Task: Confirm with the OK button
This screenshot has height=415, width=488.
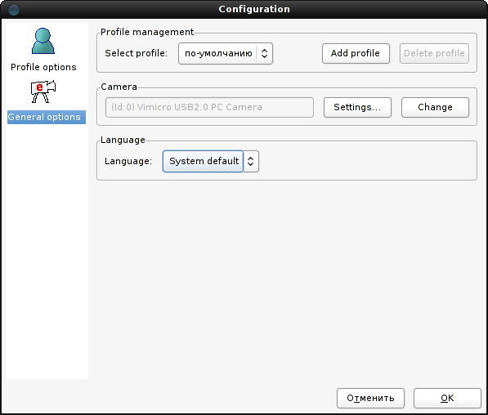Action: [447, 398]
